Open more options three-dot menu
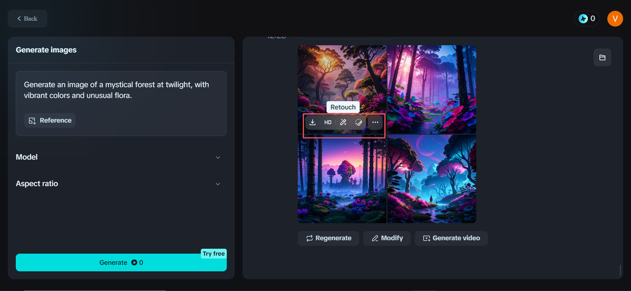Screen dimensions: 631x291 [375, 122]
